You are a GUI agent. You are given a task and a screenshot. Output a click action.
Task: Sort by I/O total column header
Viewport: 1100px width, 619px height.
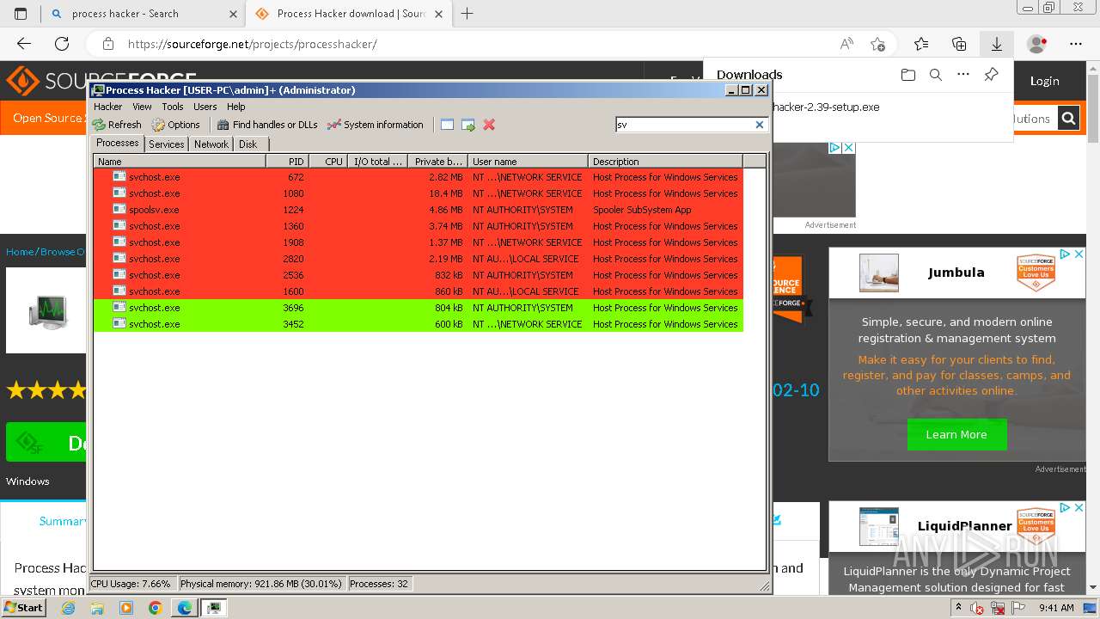[x=378, y=161]
